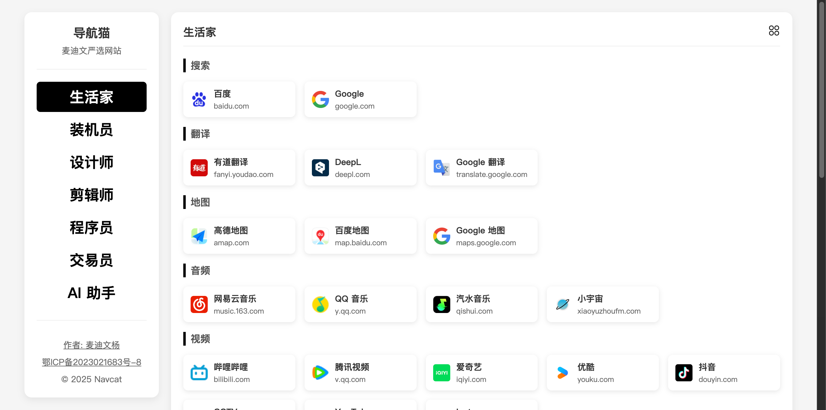Open qishui.com link text
The height and width of the screenshot is (410, 826).
click(x=474, y=311)
